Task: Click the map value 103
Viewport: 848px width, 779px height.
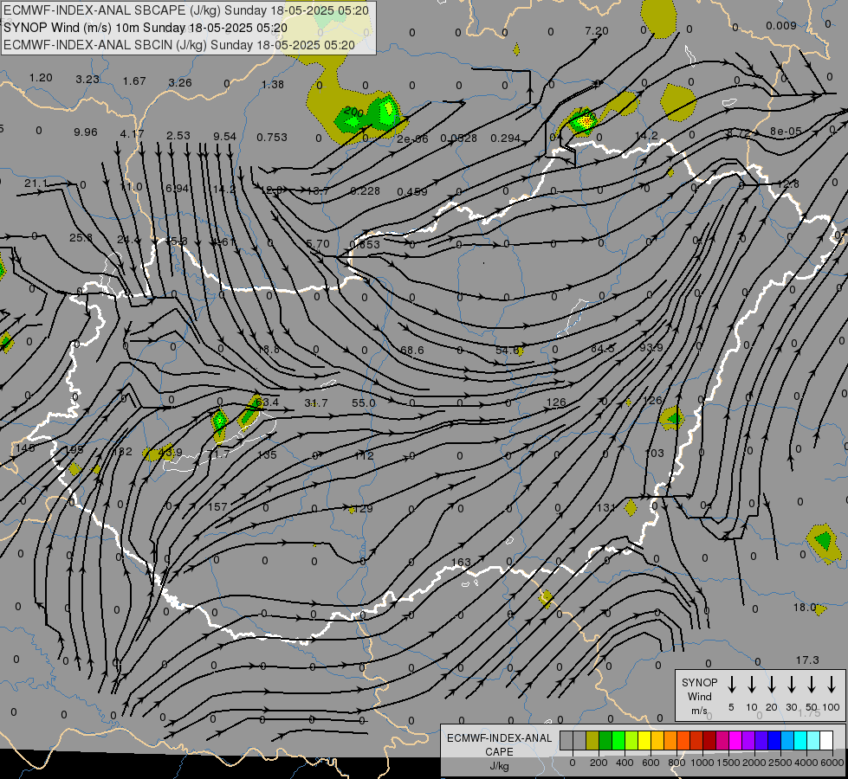Action: (x=654, y=453)
